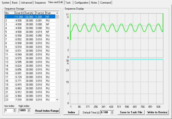Click Write to Device button

[157, 112]
